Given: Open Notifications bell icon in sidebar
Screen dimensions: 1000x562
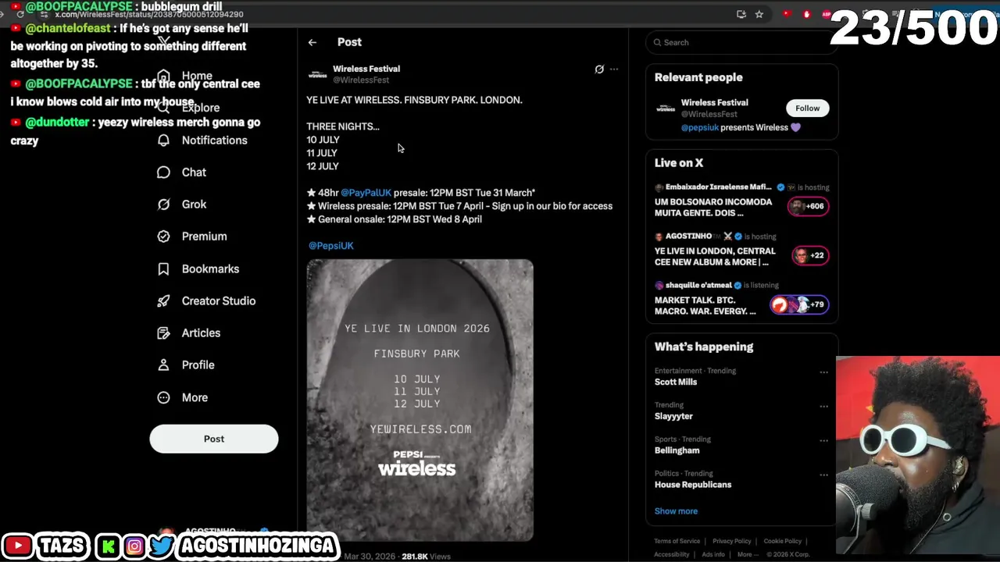Looking at the screenshot, I should pyautogui.click(x=163, y=140).
